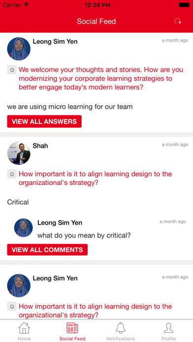Image resolution: width=193 pixels, height=342 pixels.
Task: Tap Leong Sim Yen's avatar in first post
Action: 19,49
